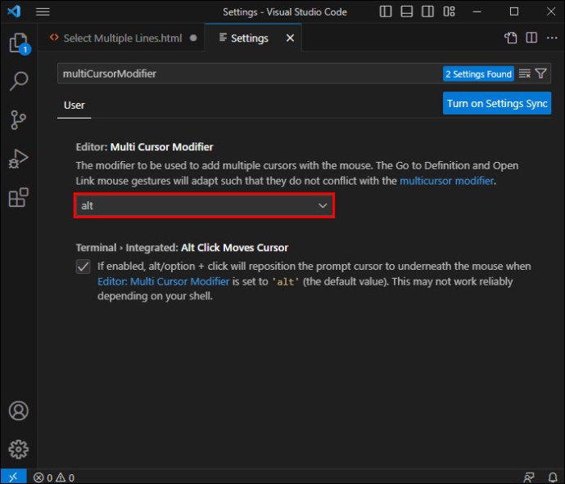565x484 pixels.
Task: Click Alt Click Moves Cursor setting title
Action: point(234,248)
